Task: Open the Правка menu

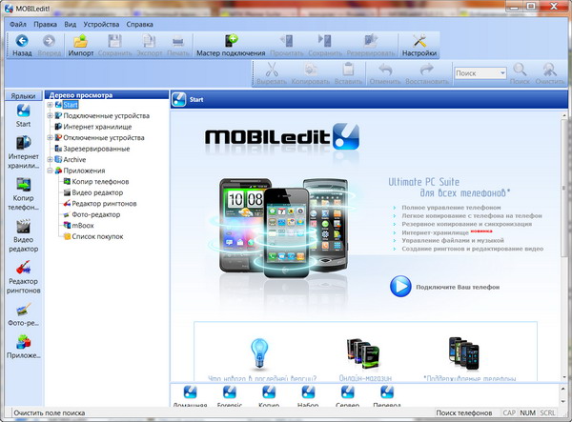Action: point(45,25)
